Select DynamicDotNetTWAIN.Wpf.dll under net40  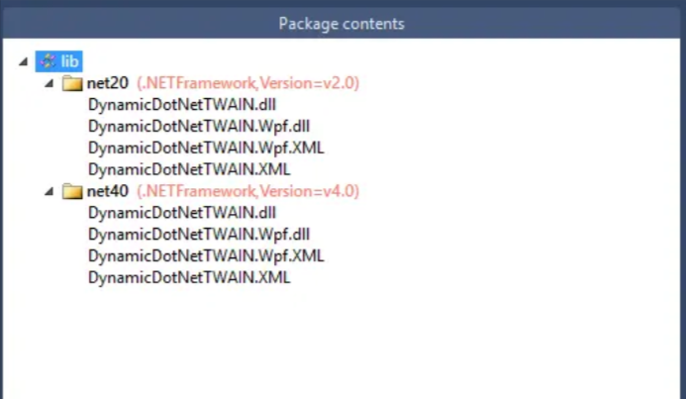pyautogui.click(x=199, y=234)
